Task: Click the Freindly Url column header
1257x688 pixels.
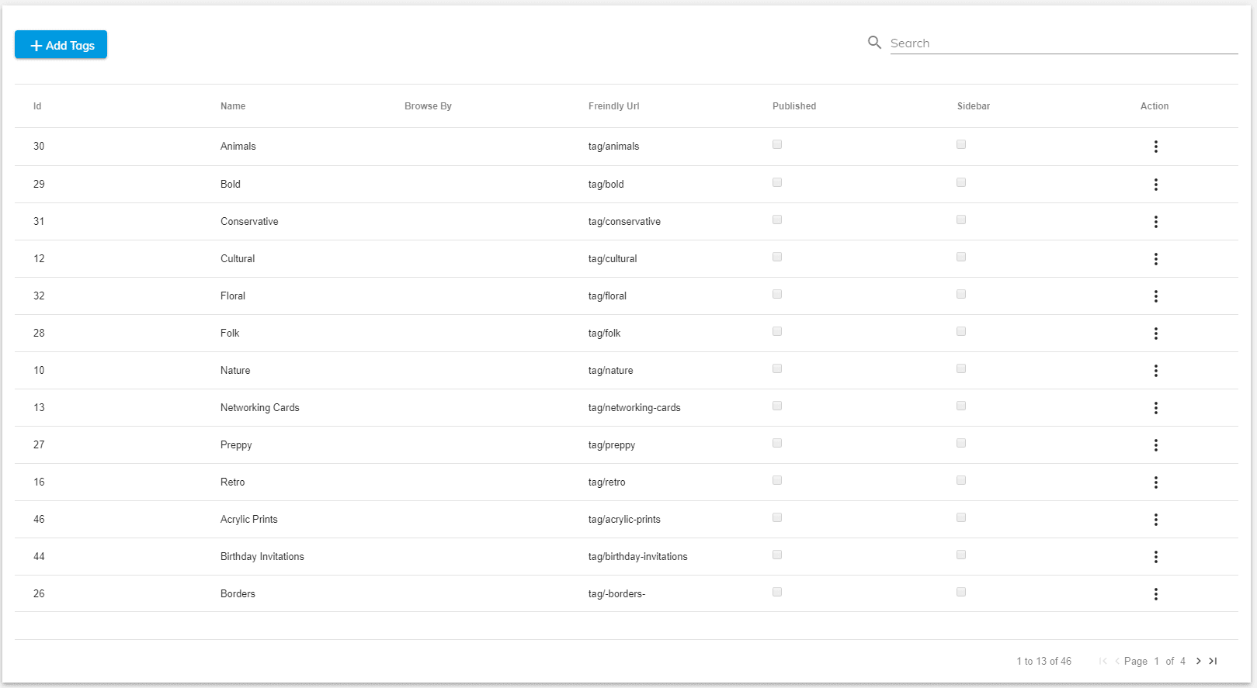Action: (x=613, y=106)
